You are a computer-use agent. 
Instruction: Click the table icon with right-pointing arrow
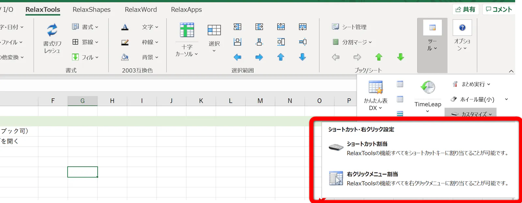(259, 27)
